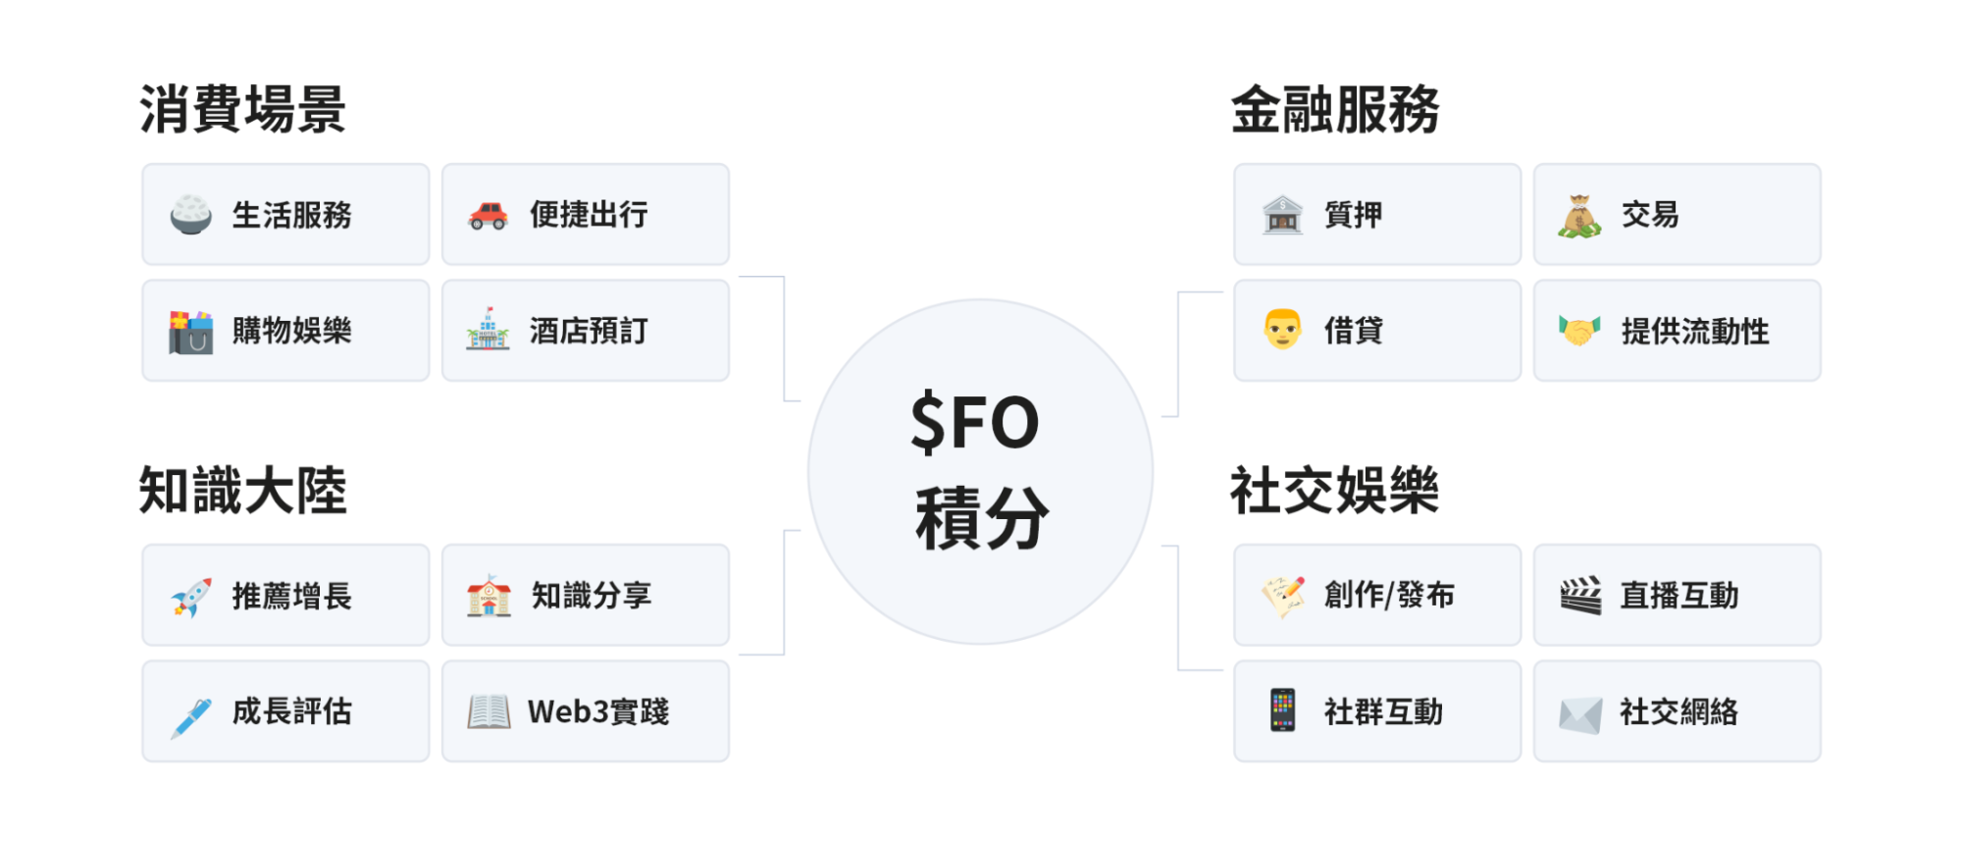Click the envelope icon beside 社交網絡
The height and width of the screenshot is (842, 1961).
click(1579, 713)
